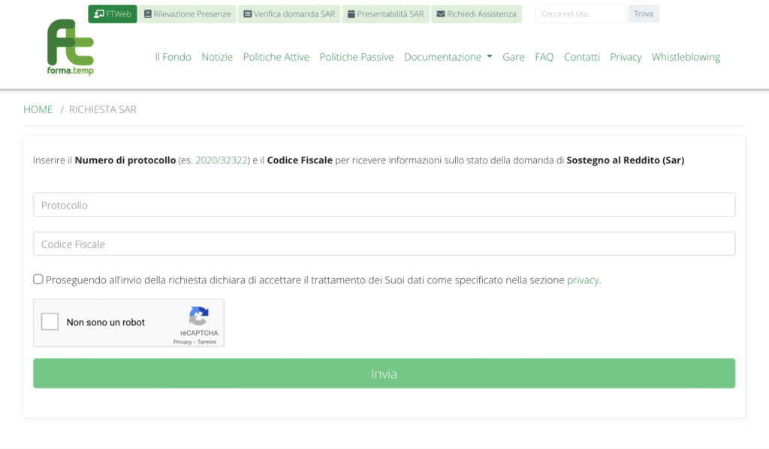The height and width of the screenshot is (449, 769).
Task: Click into the Codice Fiscale field
Action: click(x=384, y=244)
